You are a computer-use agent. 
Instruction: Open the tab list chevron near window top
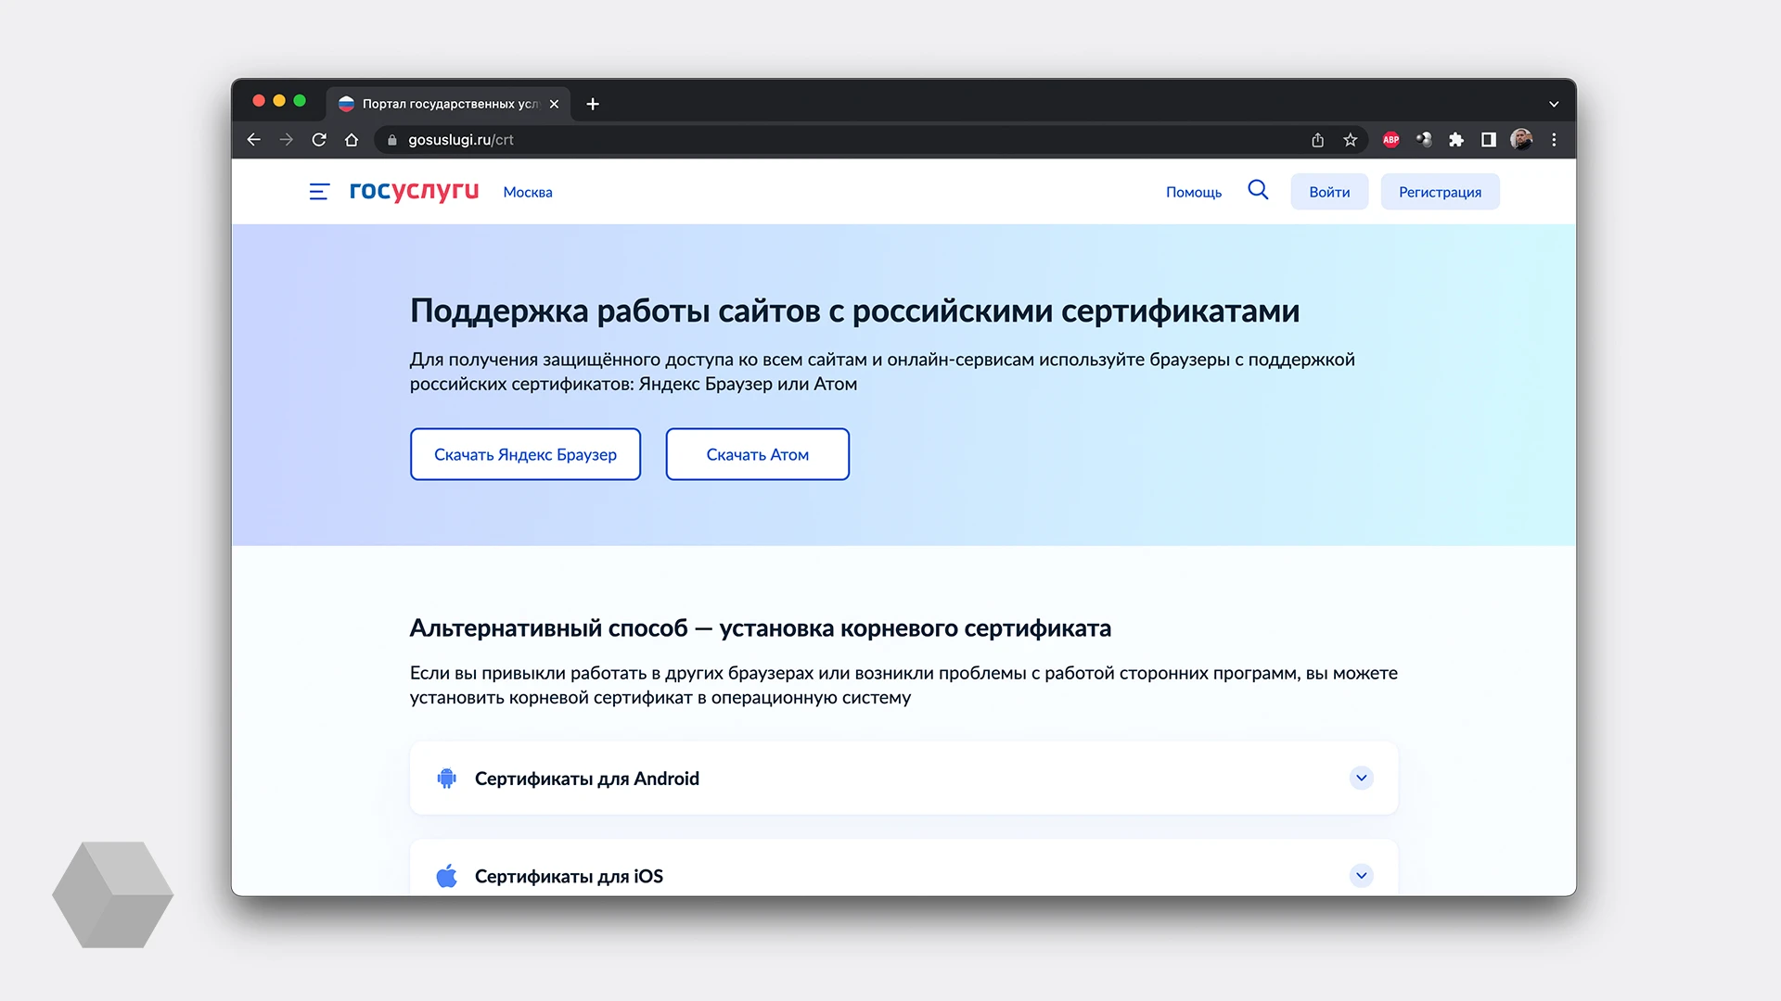click(1555, 104)
